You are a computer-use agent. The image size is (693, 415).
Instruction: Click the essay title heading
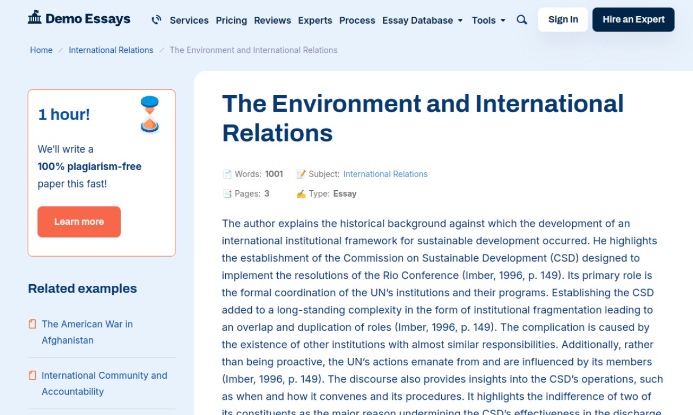click(423, 118)
